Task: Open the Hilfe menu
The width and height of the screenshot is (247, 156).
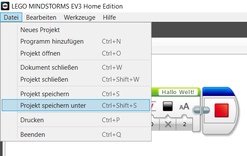Action: coord(109,18)
